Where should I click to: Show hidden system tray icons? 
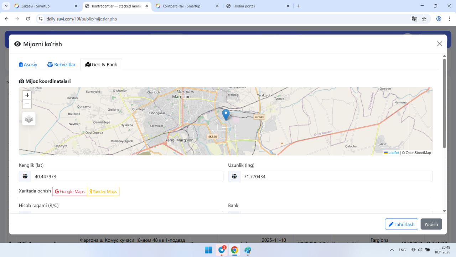point(392,250)
